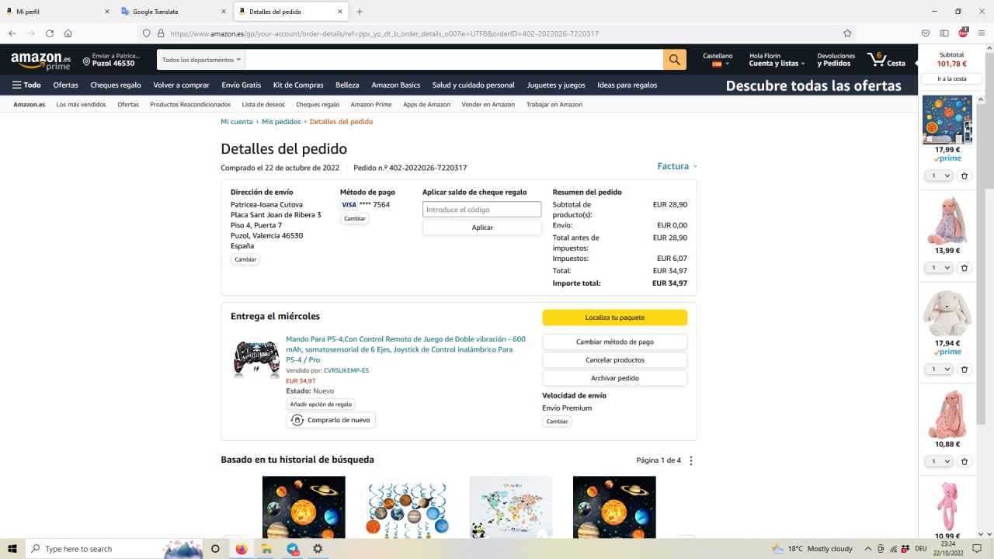Select Amazon Basics in the navigation bar
Screen dimensions: 994x559
[x=396, y=85]
